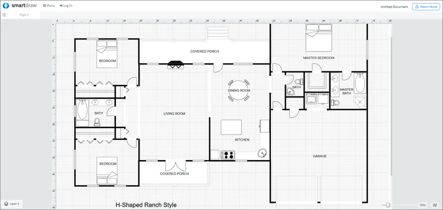Open the page list icon beside Page 1
The width and height of the screenshot is (443, 210).
4,15
